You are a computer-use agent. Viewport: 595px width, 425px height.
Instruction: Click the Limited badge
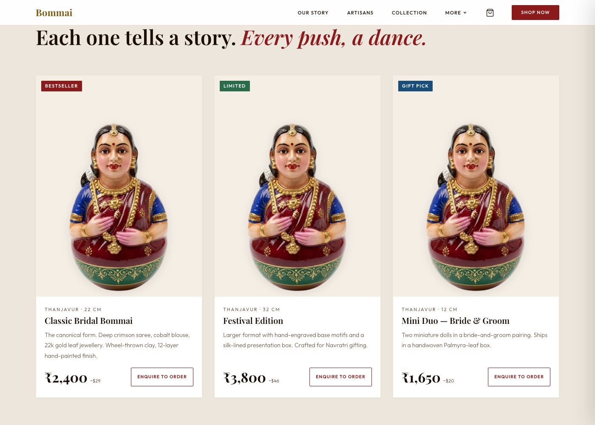click(235, 86)
